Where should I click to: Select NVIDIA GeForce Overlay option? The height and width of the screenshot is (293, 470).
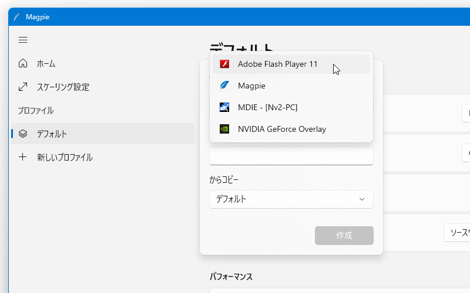[x=291, y=129]
